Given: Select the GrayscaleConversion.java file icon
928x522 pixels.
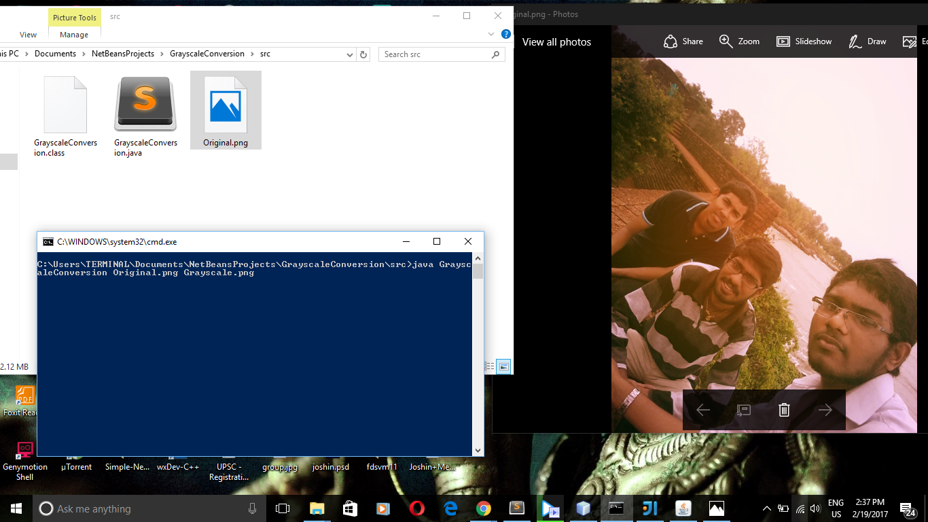Looking at the screenshot, I should pos(145,104).
